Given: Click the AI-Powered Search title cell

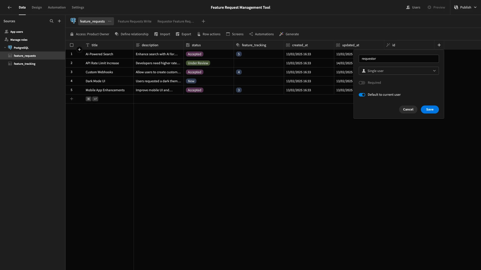Looking at the screenshot, I should pyautogui.click(x=108, y=54).
